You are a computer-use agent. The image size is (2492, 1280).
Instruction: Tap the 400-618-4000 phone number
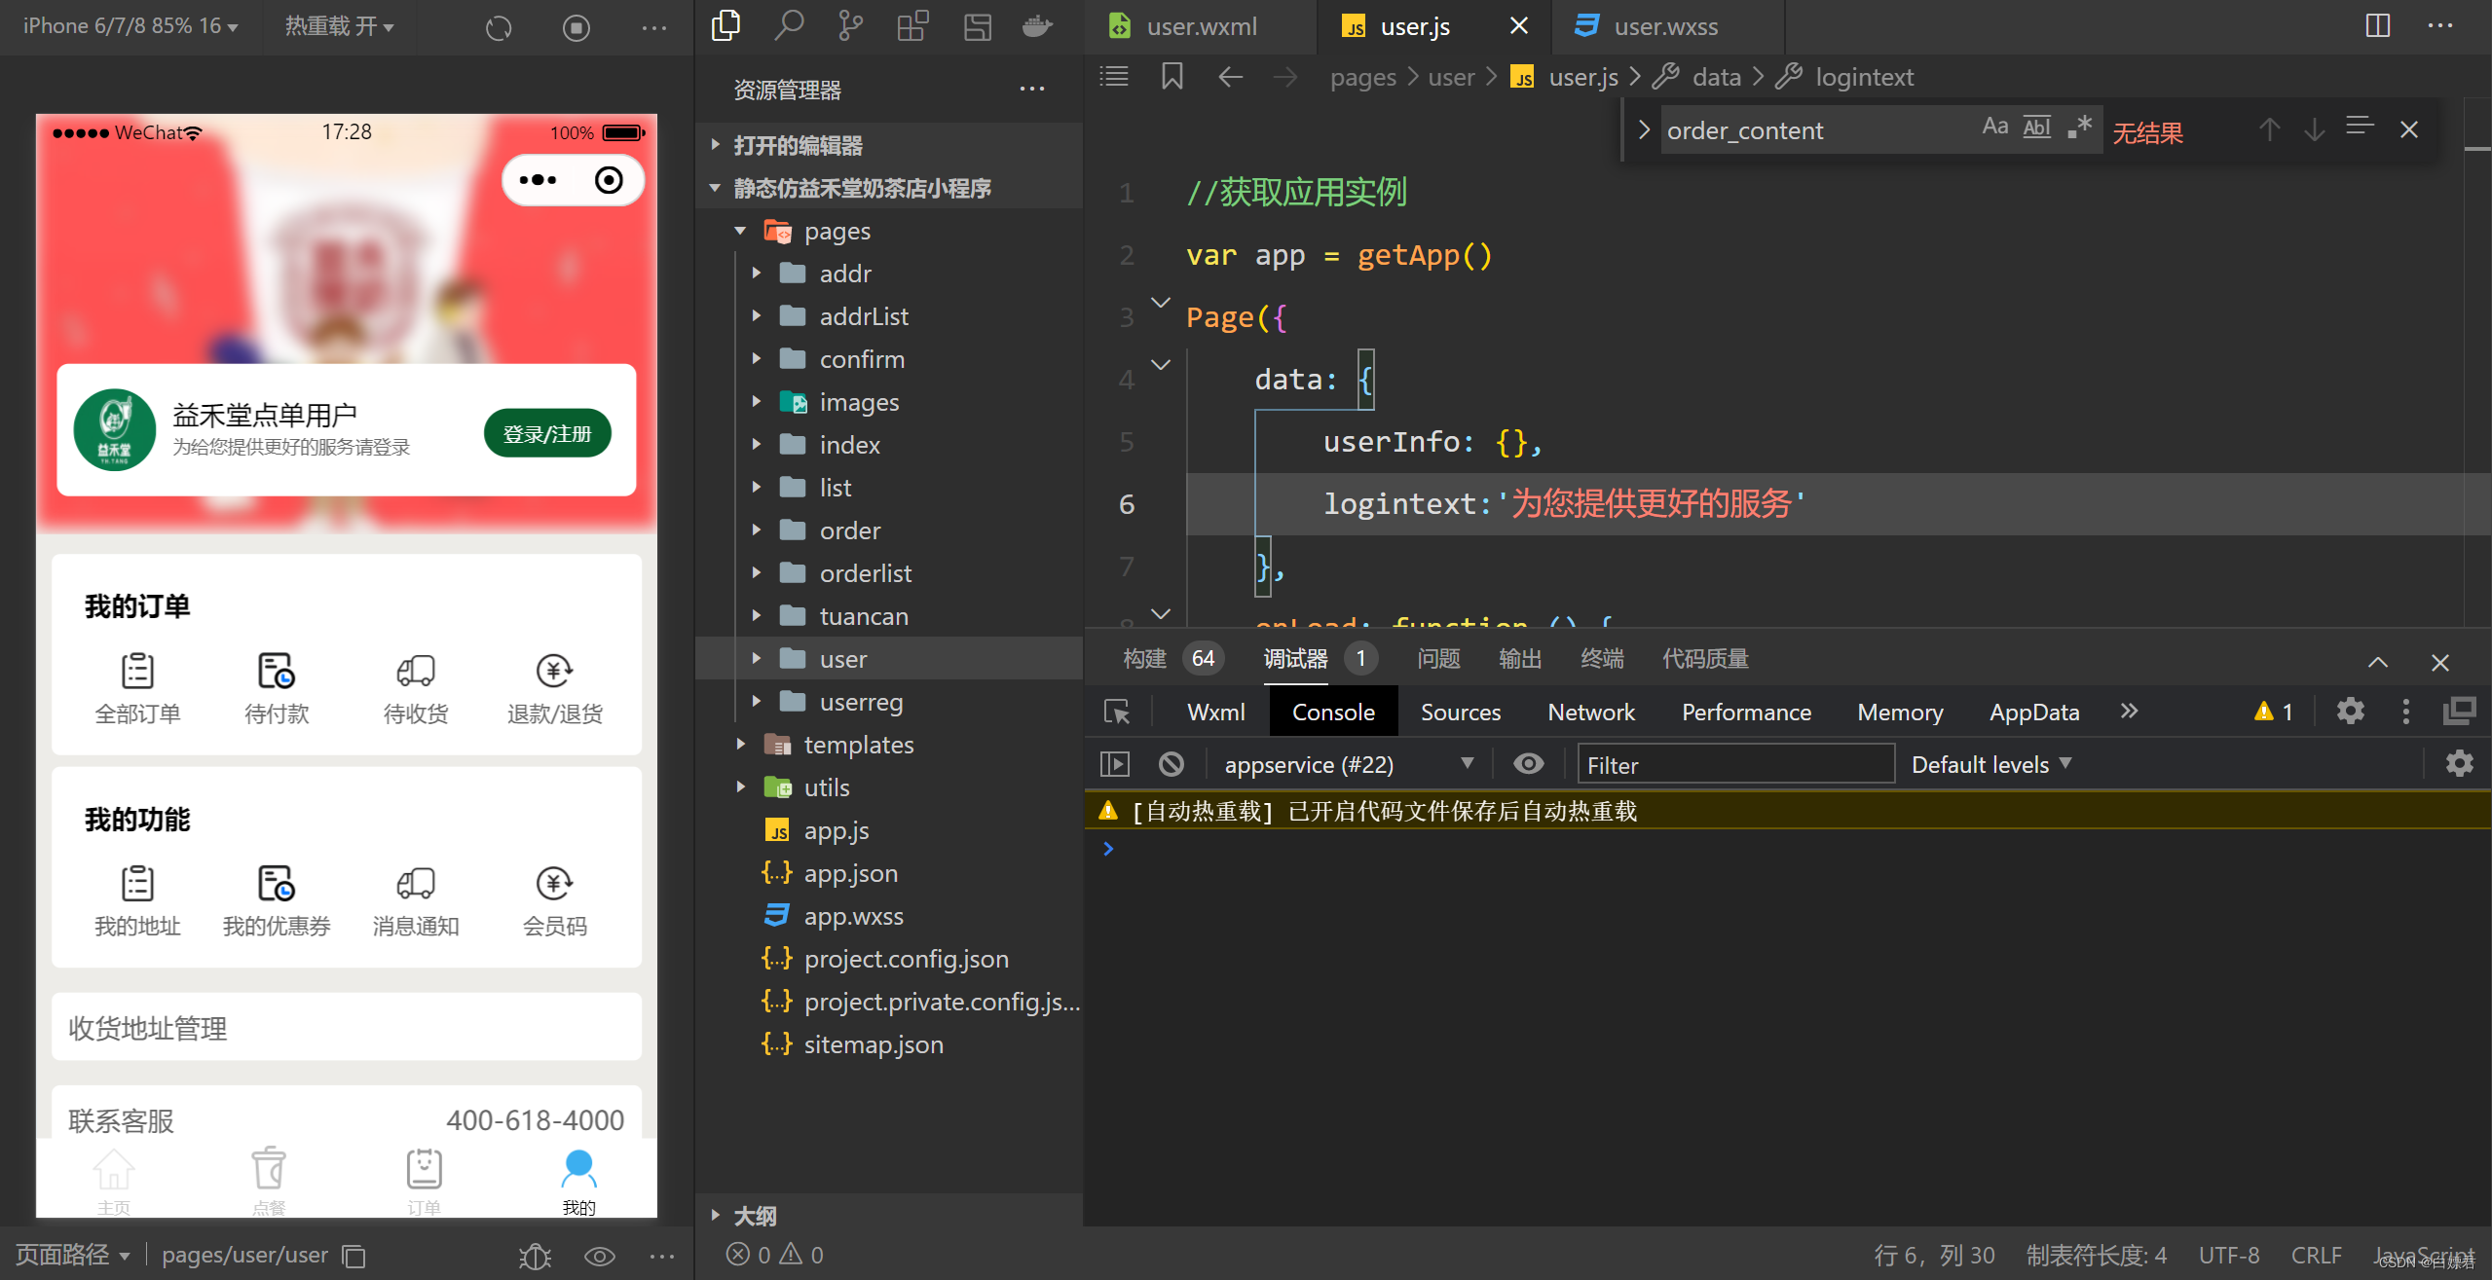tap(535, 1119)
